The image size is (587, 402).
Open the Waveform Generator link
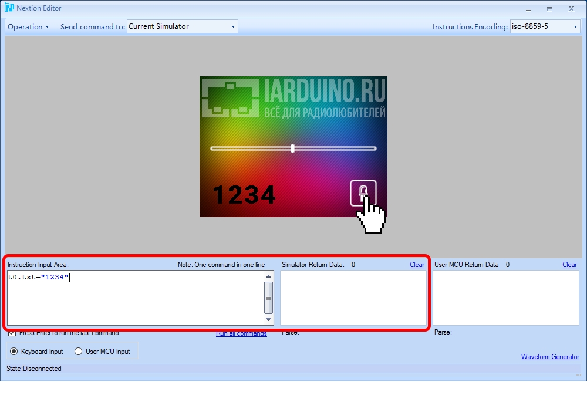[550, 357]
